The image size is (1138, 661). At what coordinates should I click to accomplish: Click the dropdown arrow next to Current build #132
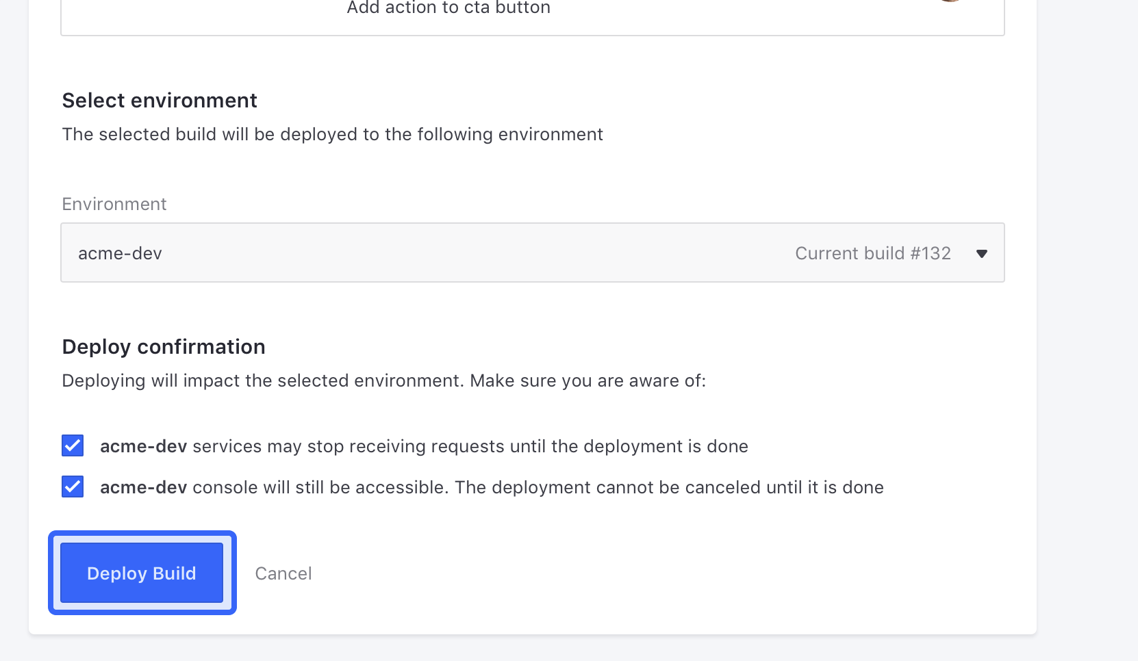pyautogui.click(x=982, y=254)
